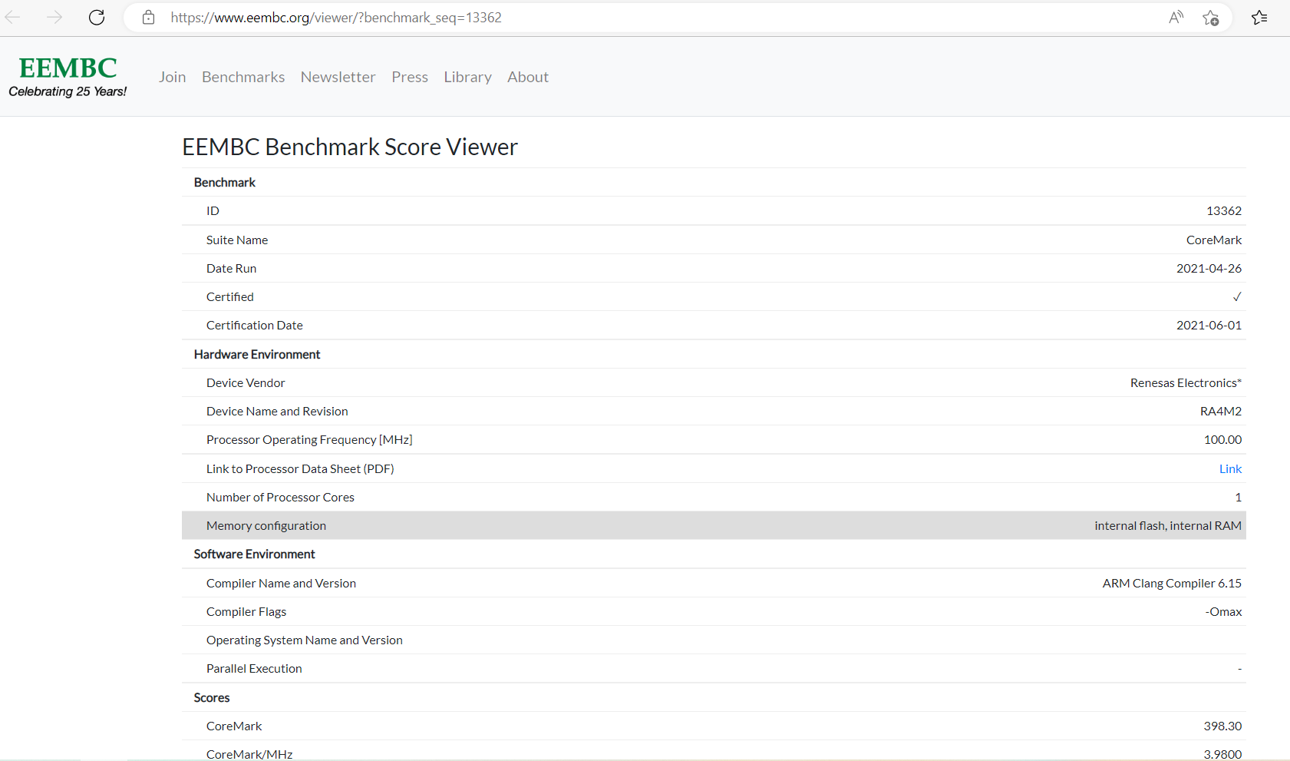Click the Parallel Execution label
The image size is (1290, 761).
tap(254, 668)
